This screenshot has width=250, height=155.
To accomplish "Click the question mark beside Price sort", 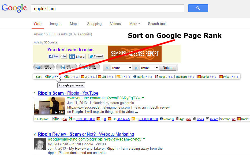I will (232, 77).
